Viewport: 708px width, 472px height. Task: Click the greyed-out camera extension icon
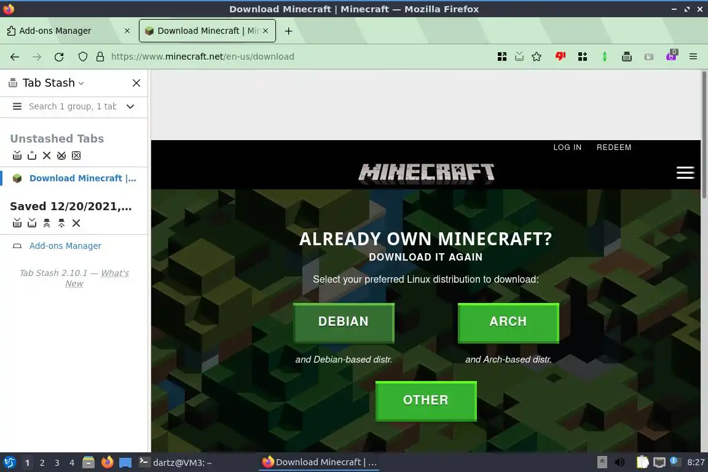pos(649,57)
